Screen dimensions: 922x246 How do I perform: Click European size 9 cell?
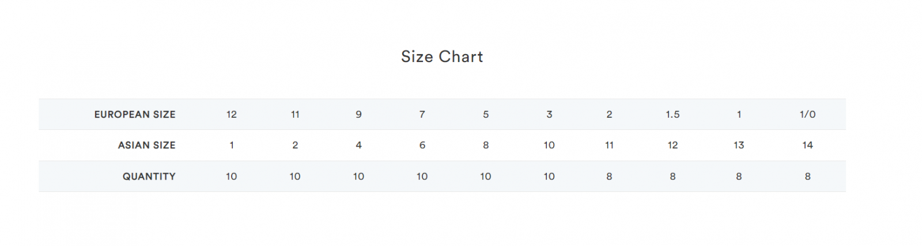coord(358,114)
